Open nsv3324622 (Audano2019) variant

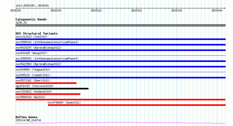34,91
